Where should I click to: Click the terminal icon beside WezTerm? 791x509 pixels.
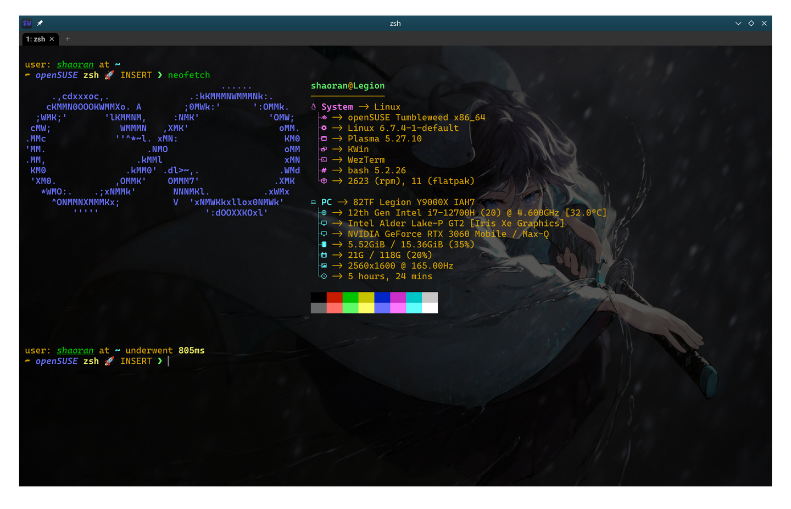click(x=324, y=160)
